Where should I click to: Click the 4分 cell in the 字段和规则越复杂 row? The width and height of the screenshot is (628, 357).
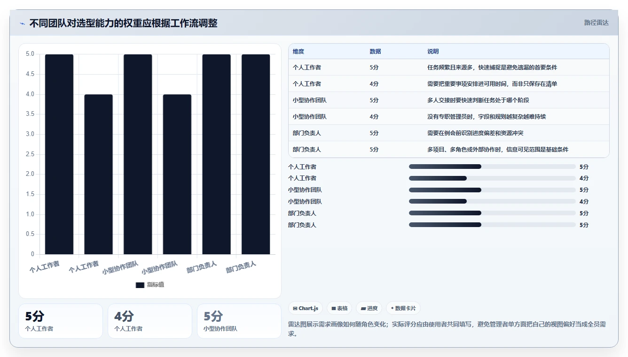(374, 117)
